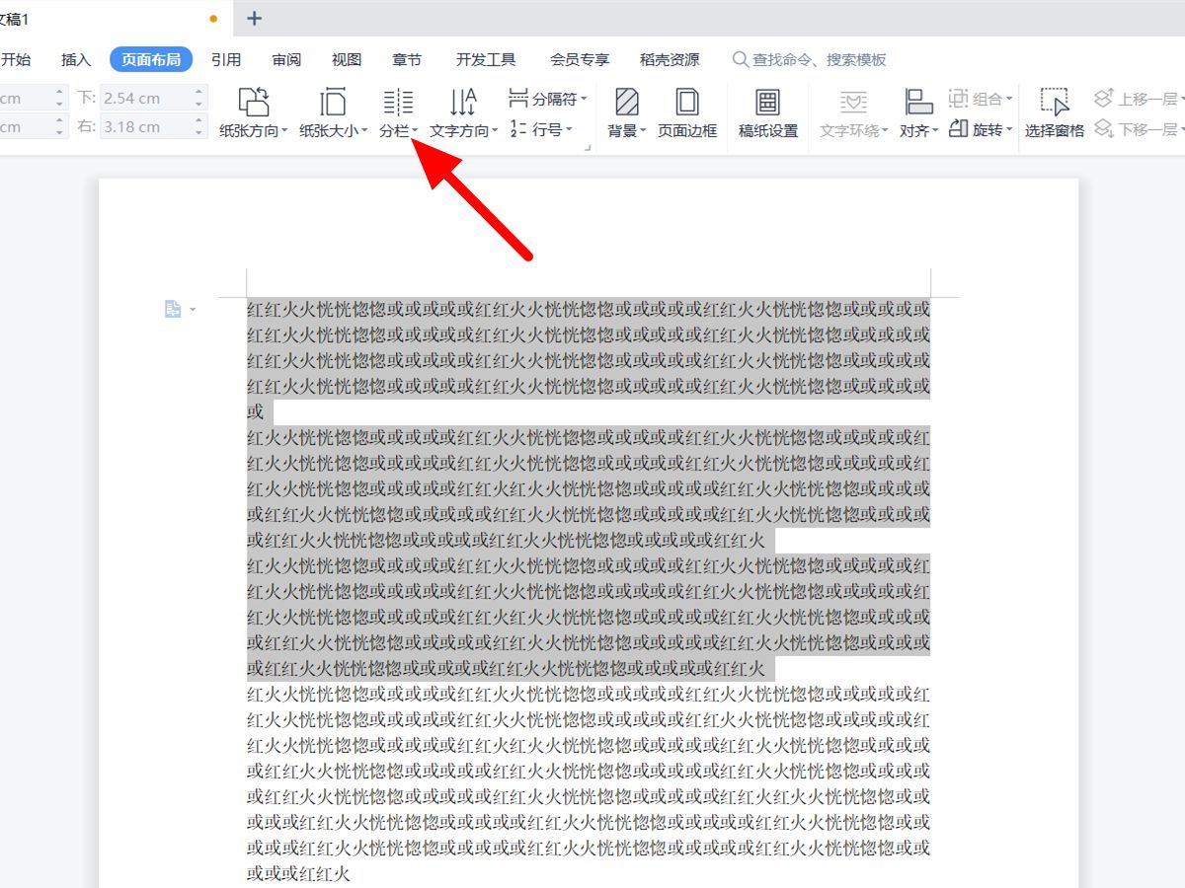Expand the 旋转 dropdown arrow
The image size is (1185, 888).
click(x=1009, y=129)
